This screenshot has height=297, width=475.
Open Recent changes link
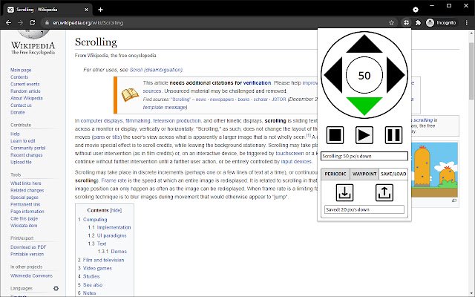(x=27, y=155)
